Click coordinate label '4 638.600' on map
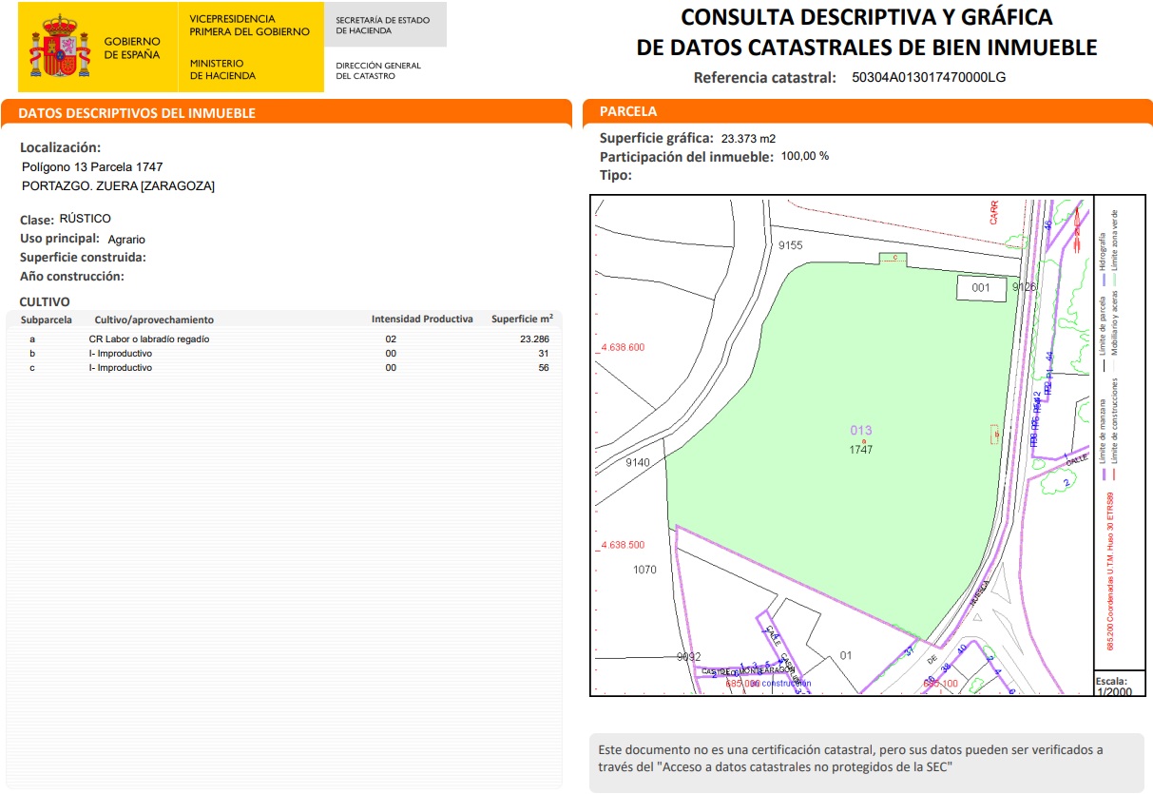The width and height of the screenshot is (1153, 794). [623, 347]
